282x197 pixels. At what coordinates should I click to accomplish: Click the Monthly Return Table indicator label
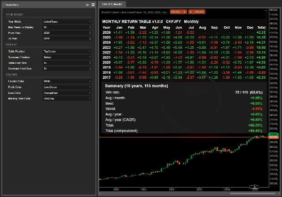tap(134, 12)
